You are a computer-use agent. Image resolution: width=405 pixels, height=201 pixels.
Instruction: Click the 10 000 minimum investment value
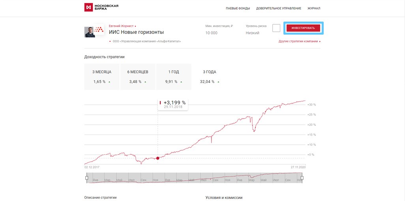pos(211,33)
